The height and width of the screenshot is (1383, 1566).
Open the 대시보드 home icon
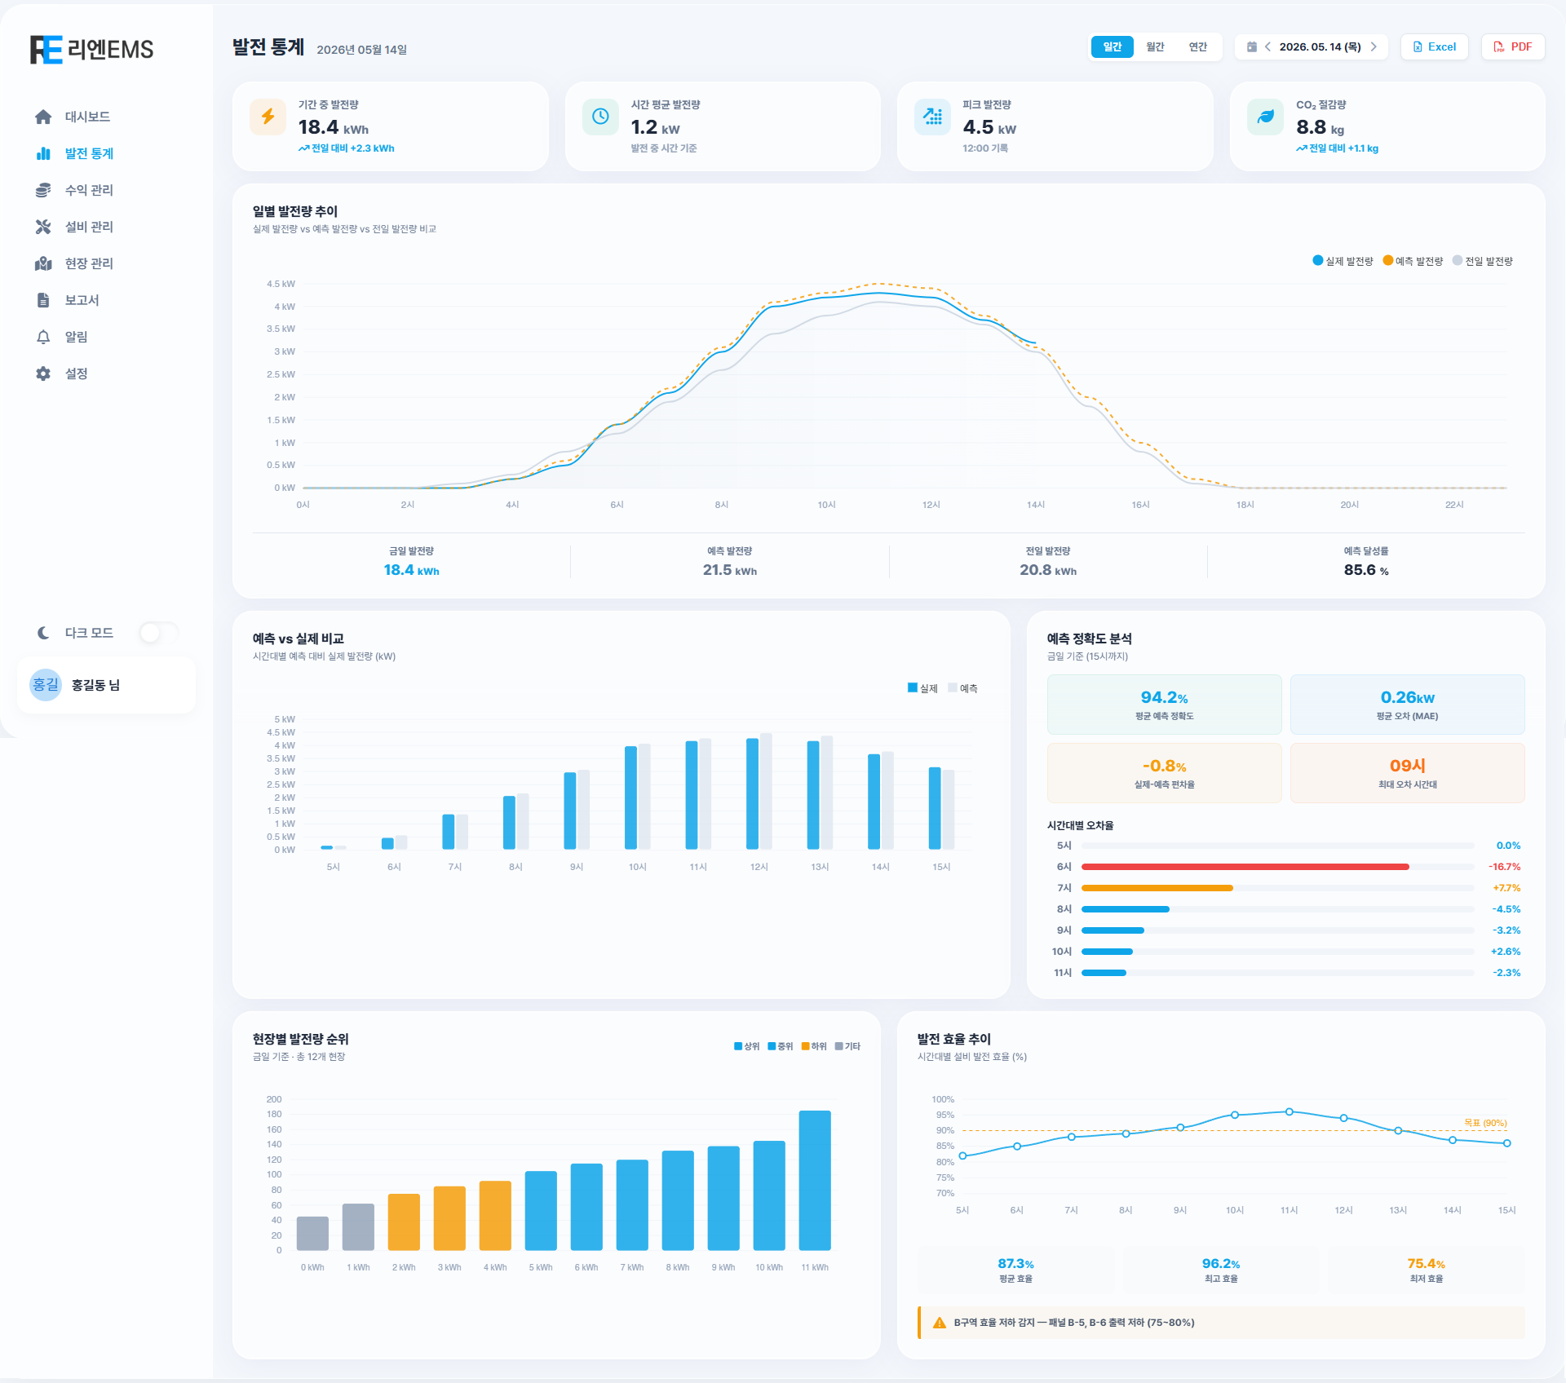coord(43,117)
